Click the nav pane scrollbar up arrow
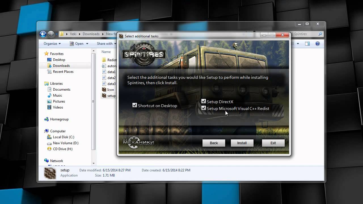The height and width of the screenshot is (204, 363). click(94, 51)
